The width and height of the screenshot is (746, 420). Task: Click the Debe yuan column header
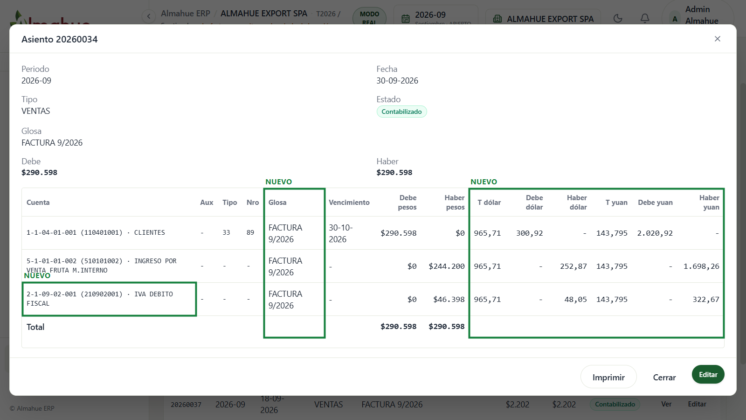(655, 203)
